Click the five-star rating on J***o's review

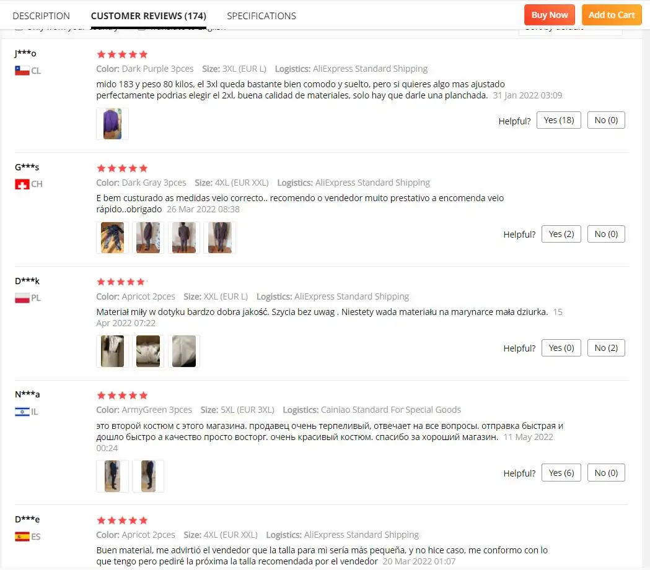pos(122,54)
